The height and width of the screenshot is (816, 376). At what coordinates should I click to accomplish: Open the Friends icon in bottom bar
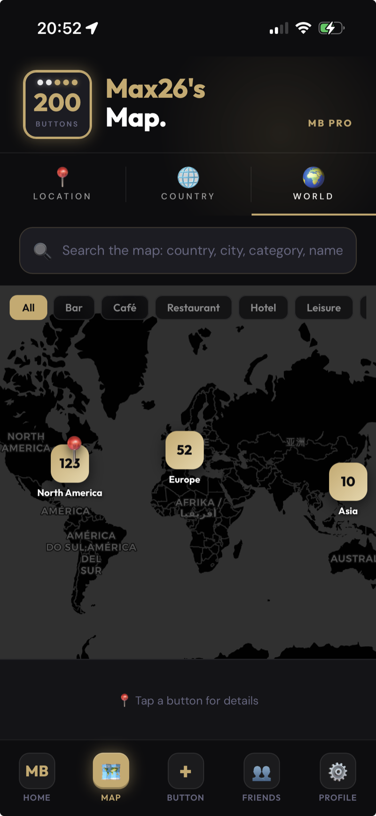[x=261, y=771]
